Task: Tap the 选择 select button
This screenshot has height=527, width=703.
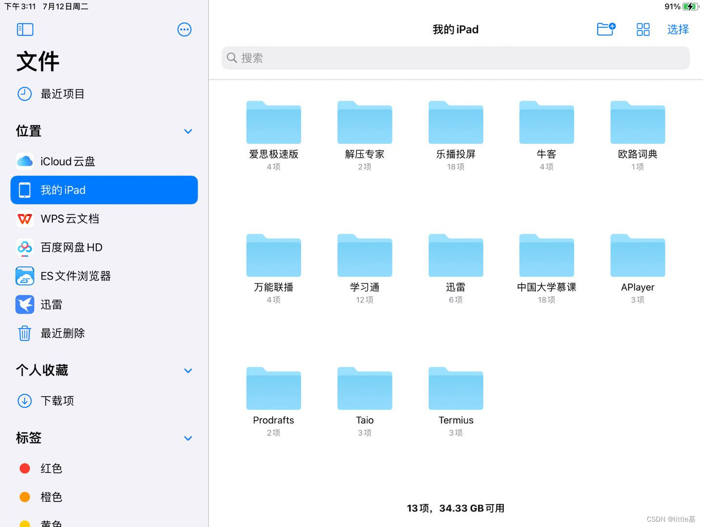Action: pyautogui.click(x=678, y=29)
